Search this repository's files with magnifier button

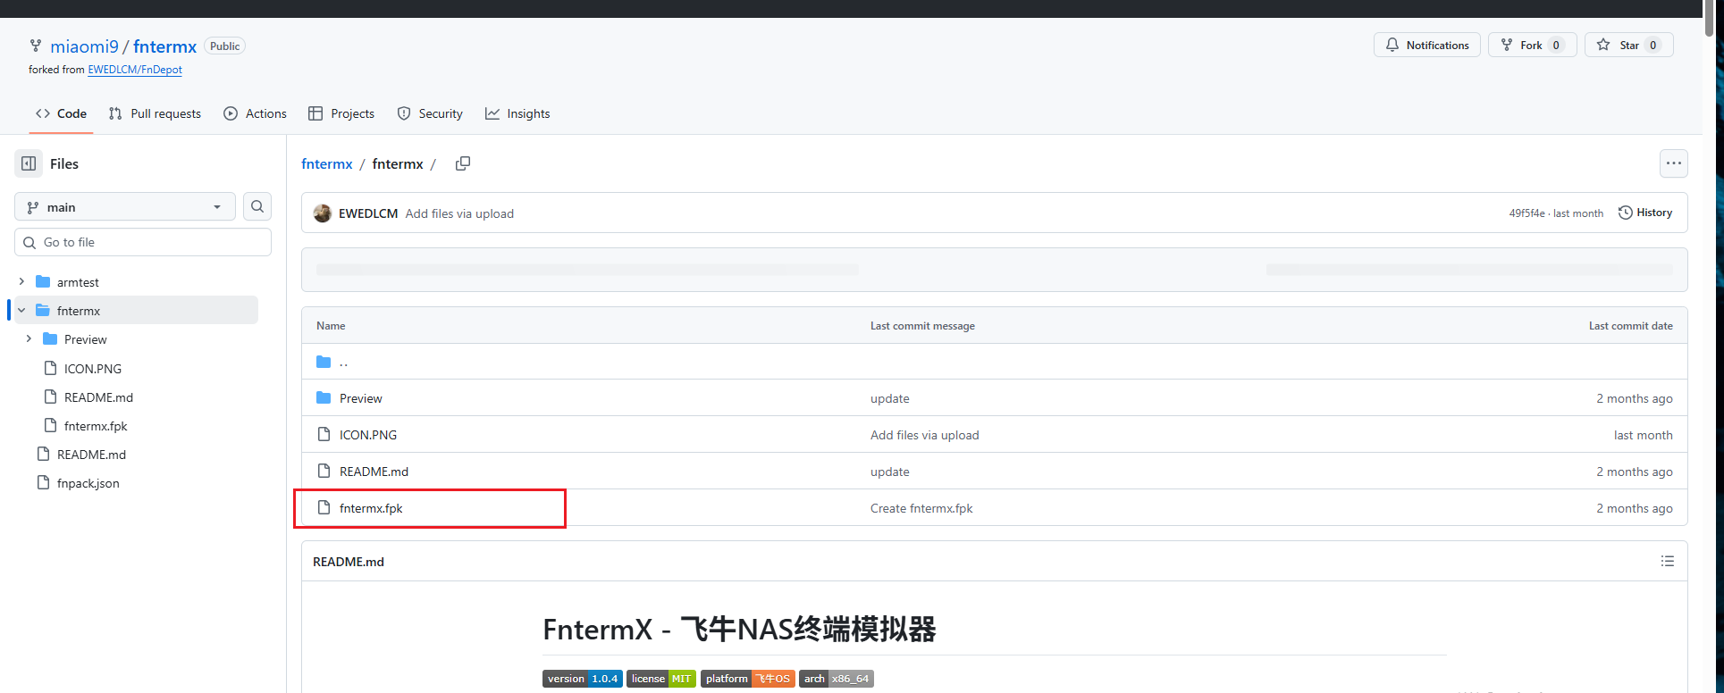[x=257, y=206]
